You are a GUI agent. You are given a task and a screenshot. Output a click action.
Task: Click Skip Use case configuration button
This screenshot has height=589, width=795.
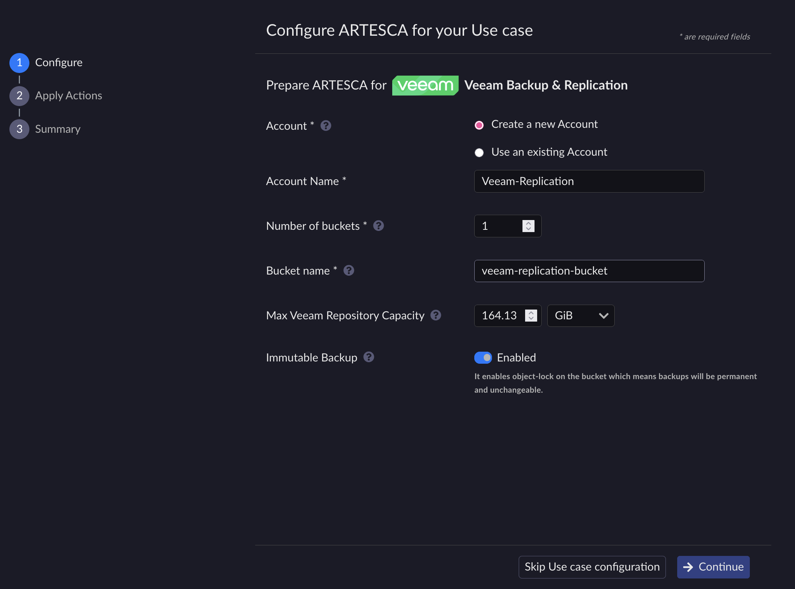click(592, 567)
